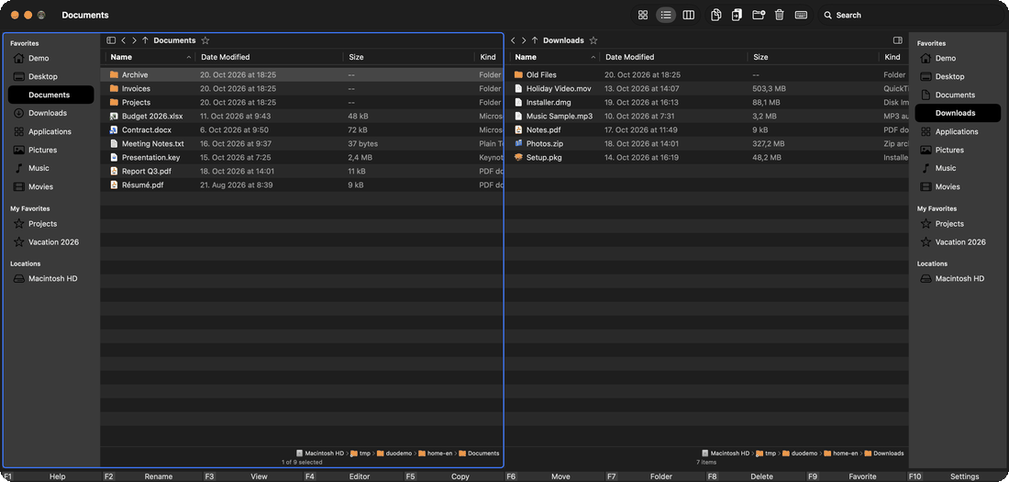Sort right pane by Name column

[x=555, y=57]
